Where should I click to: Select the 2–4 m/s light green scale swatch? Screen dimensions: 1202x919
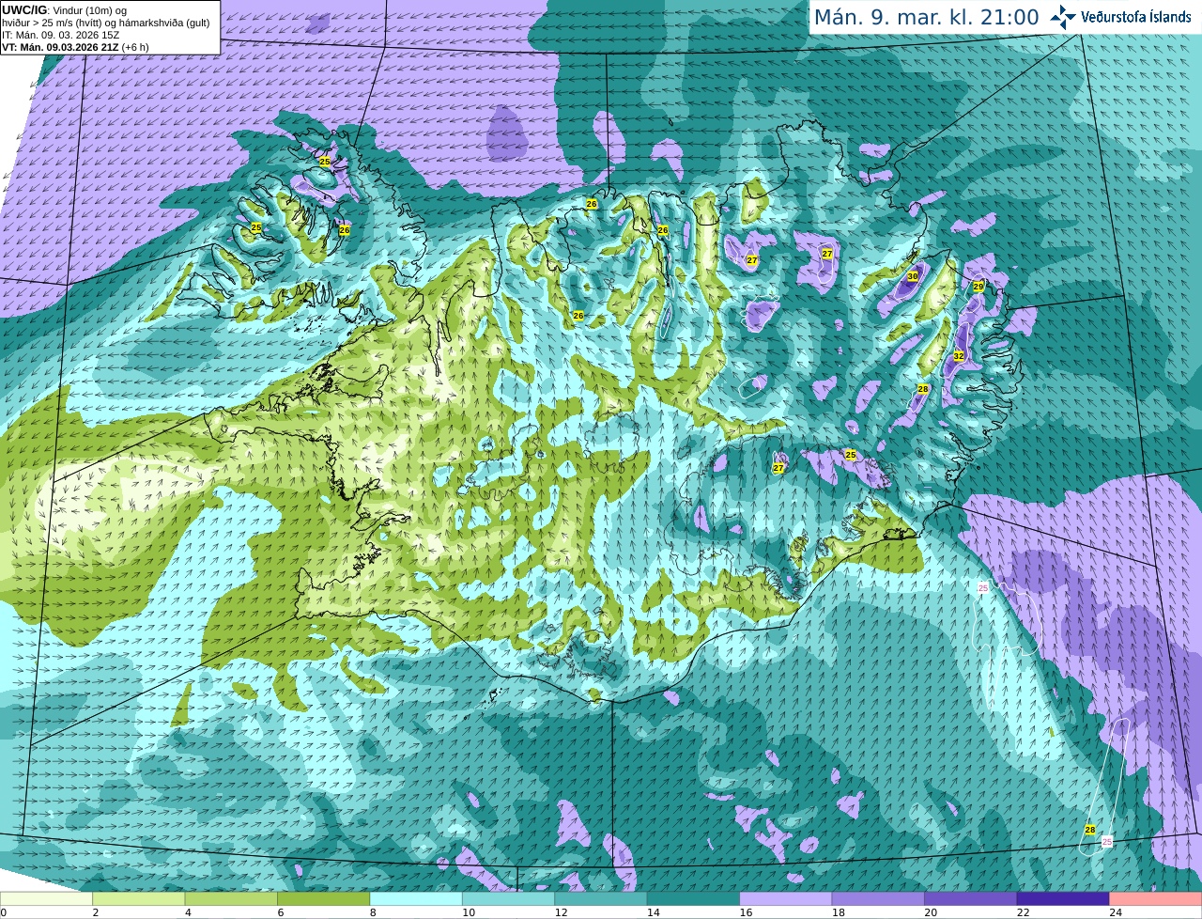pyautogui.click(x=138, y=898)
